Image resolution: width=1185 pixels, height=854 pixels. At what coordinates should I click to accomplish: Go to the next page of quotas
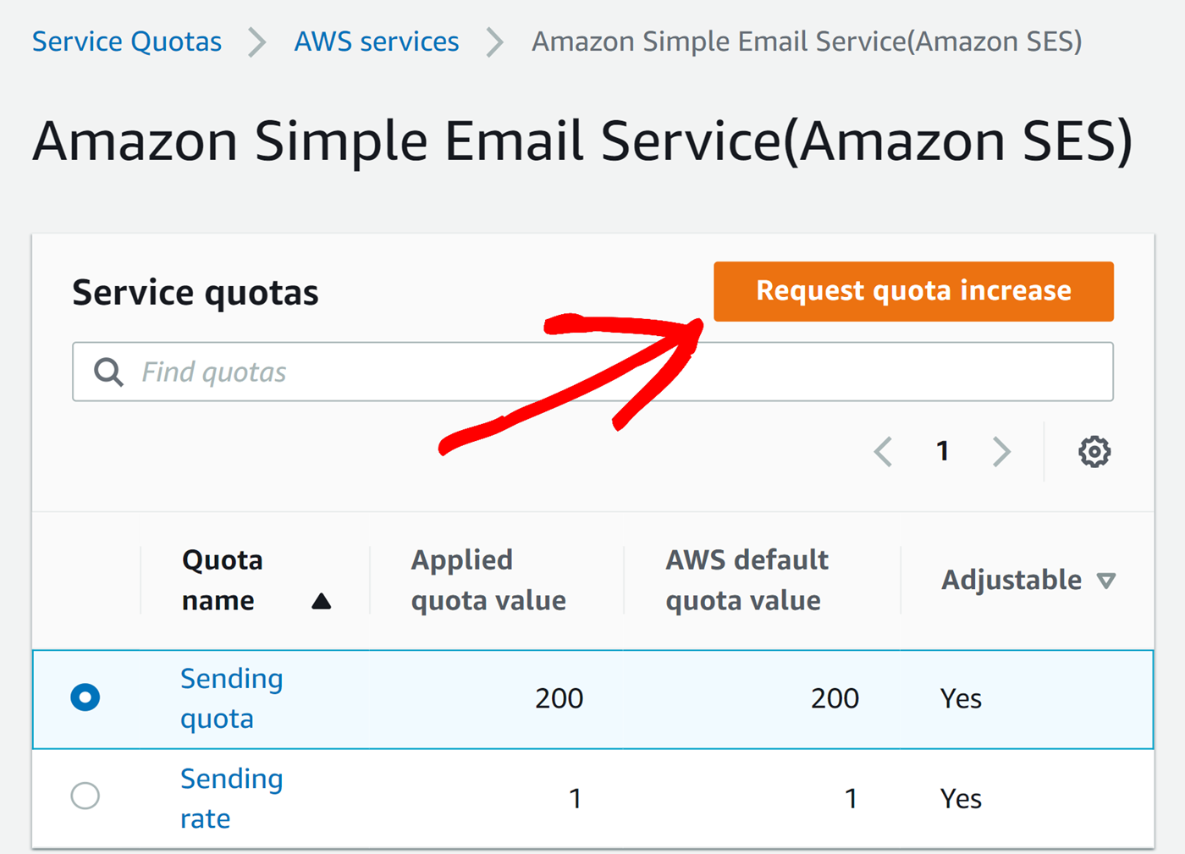click(x=1001, y=451)
